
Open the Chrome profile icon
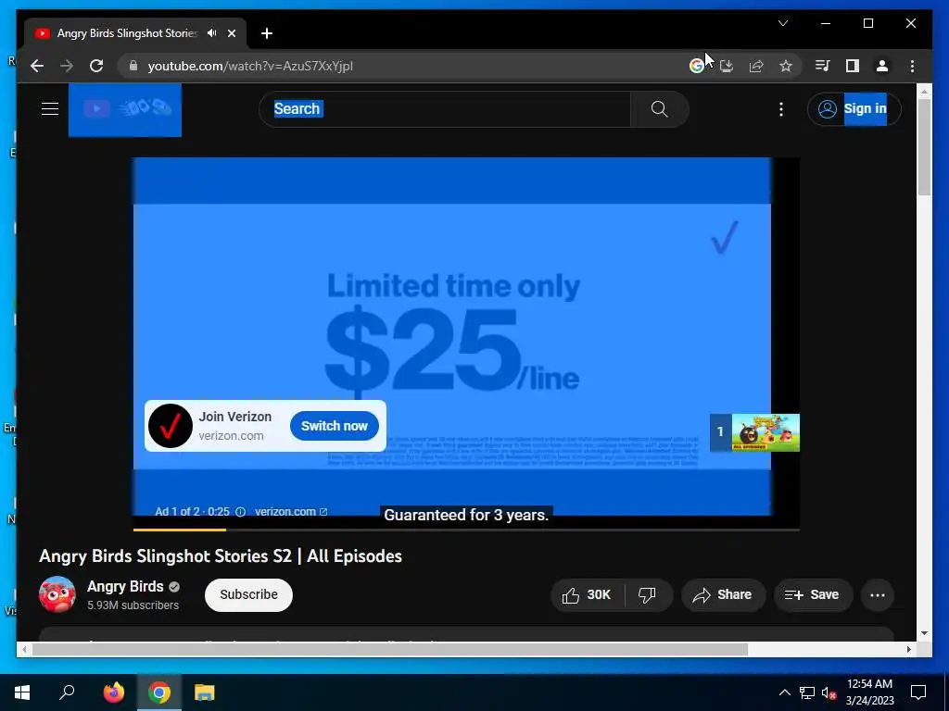(882, 66)
